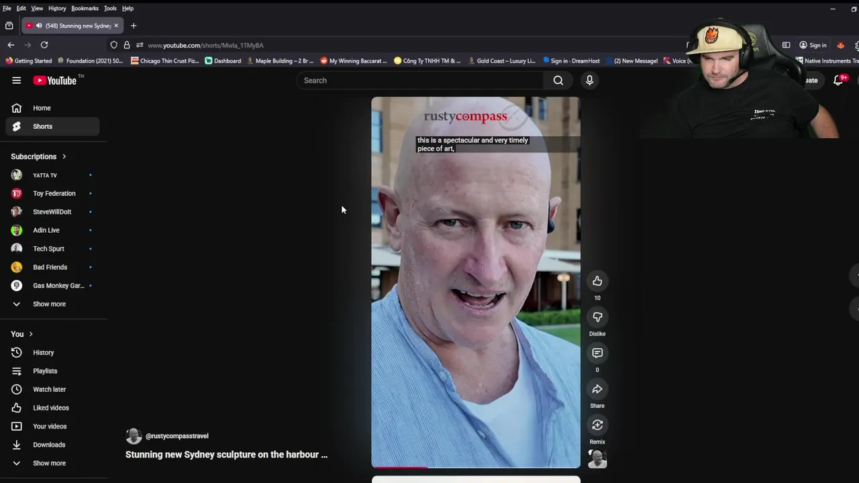Viewport: 859px width, 483px height.
Task: Reload the page in the browser
Action: tap(44, 45)
